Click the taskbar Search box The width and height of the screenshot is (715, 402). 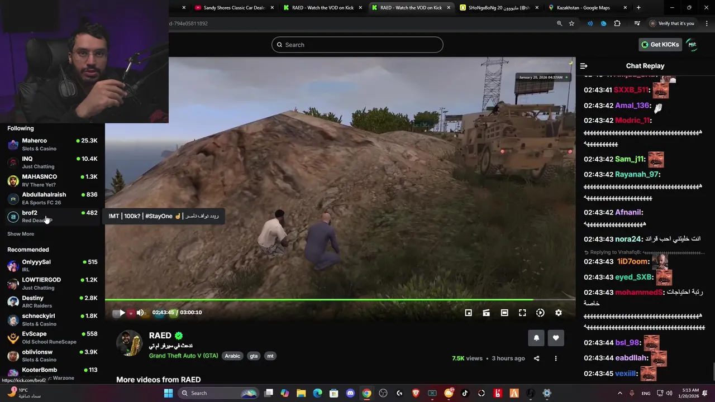click(x=218, y=393)
